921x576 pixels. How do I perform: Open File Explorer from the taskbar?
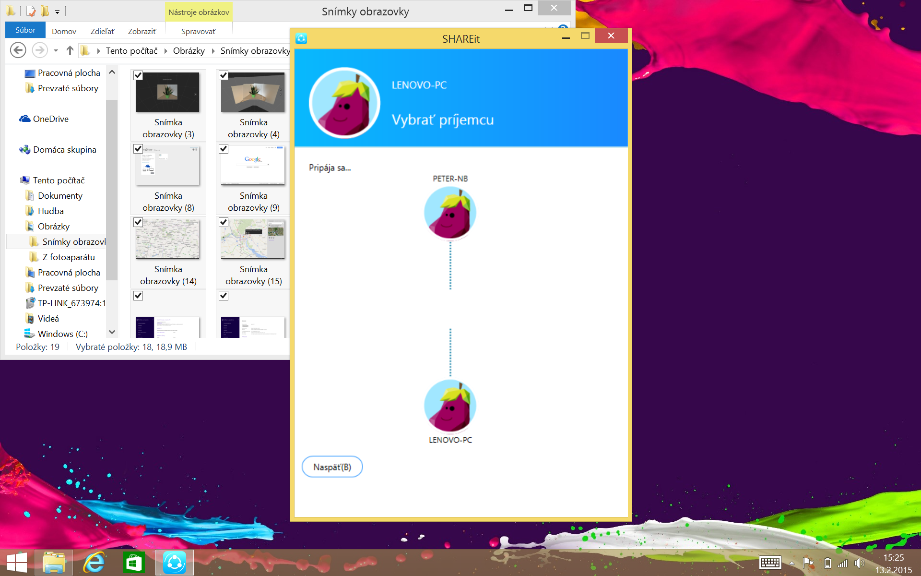pos(54,562)
